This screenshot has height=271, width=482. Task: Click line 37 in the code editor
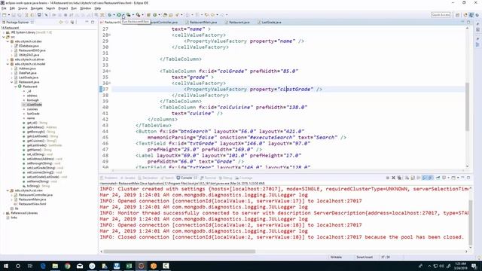pos(288,89)
